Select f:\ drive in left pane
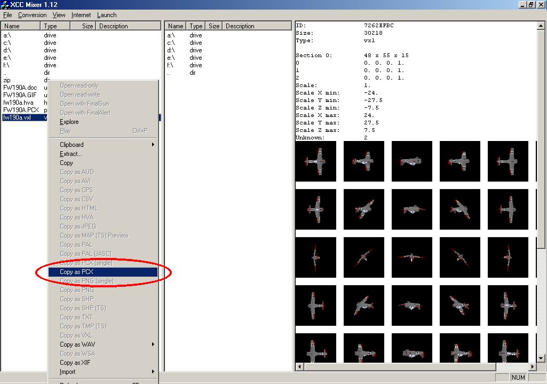The height and width of the screenshot is (384, 547). 6,65
